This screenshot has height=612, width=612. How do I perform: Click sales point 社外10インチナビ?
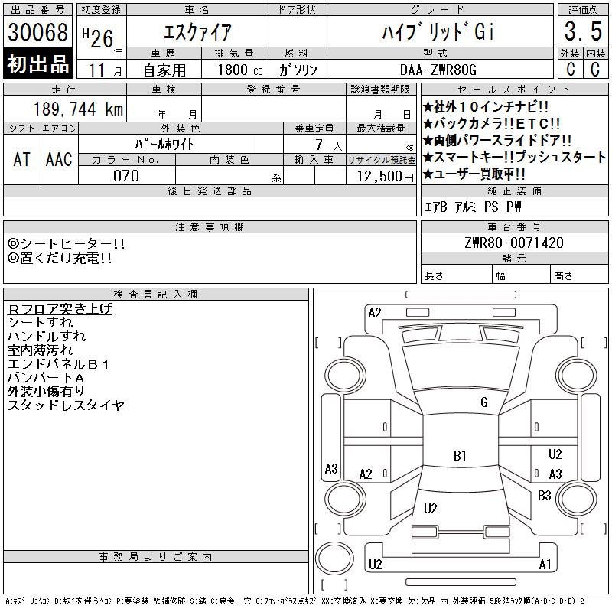(x=486, y=106)
